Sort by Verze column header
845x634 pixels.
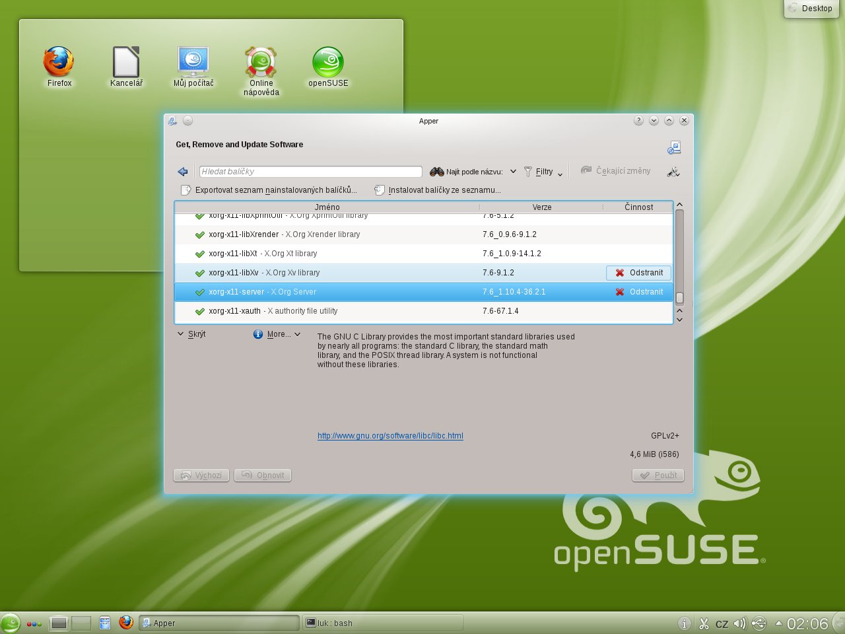point(542,207)
